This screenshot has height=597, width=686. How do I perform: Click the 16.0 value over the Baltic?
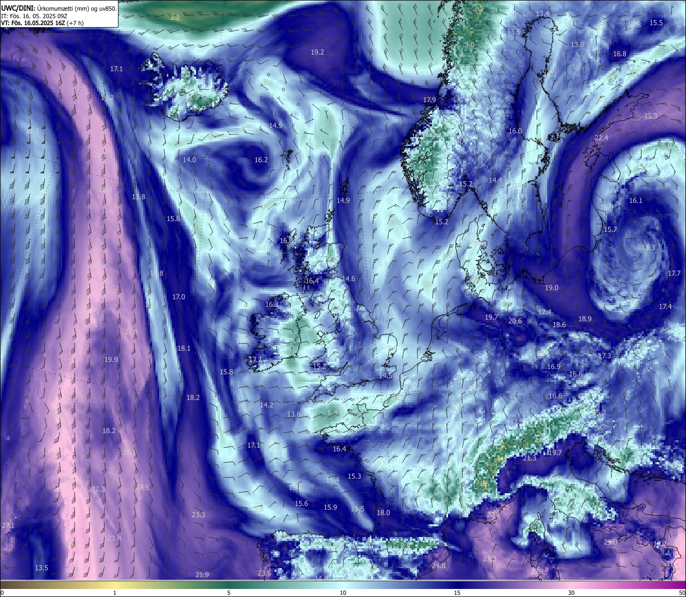(x=515, y=131)
